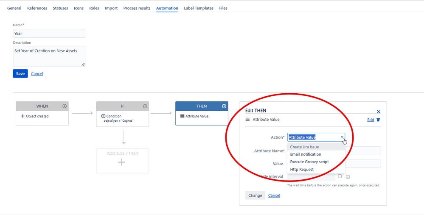
Task: Show info for the WHEN block
Action: point(65,106)
